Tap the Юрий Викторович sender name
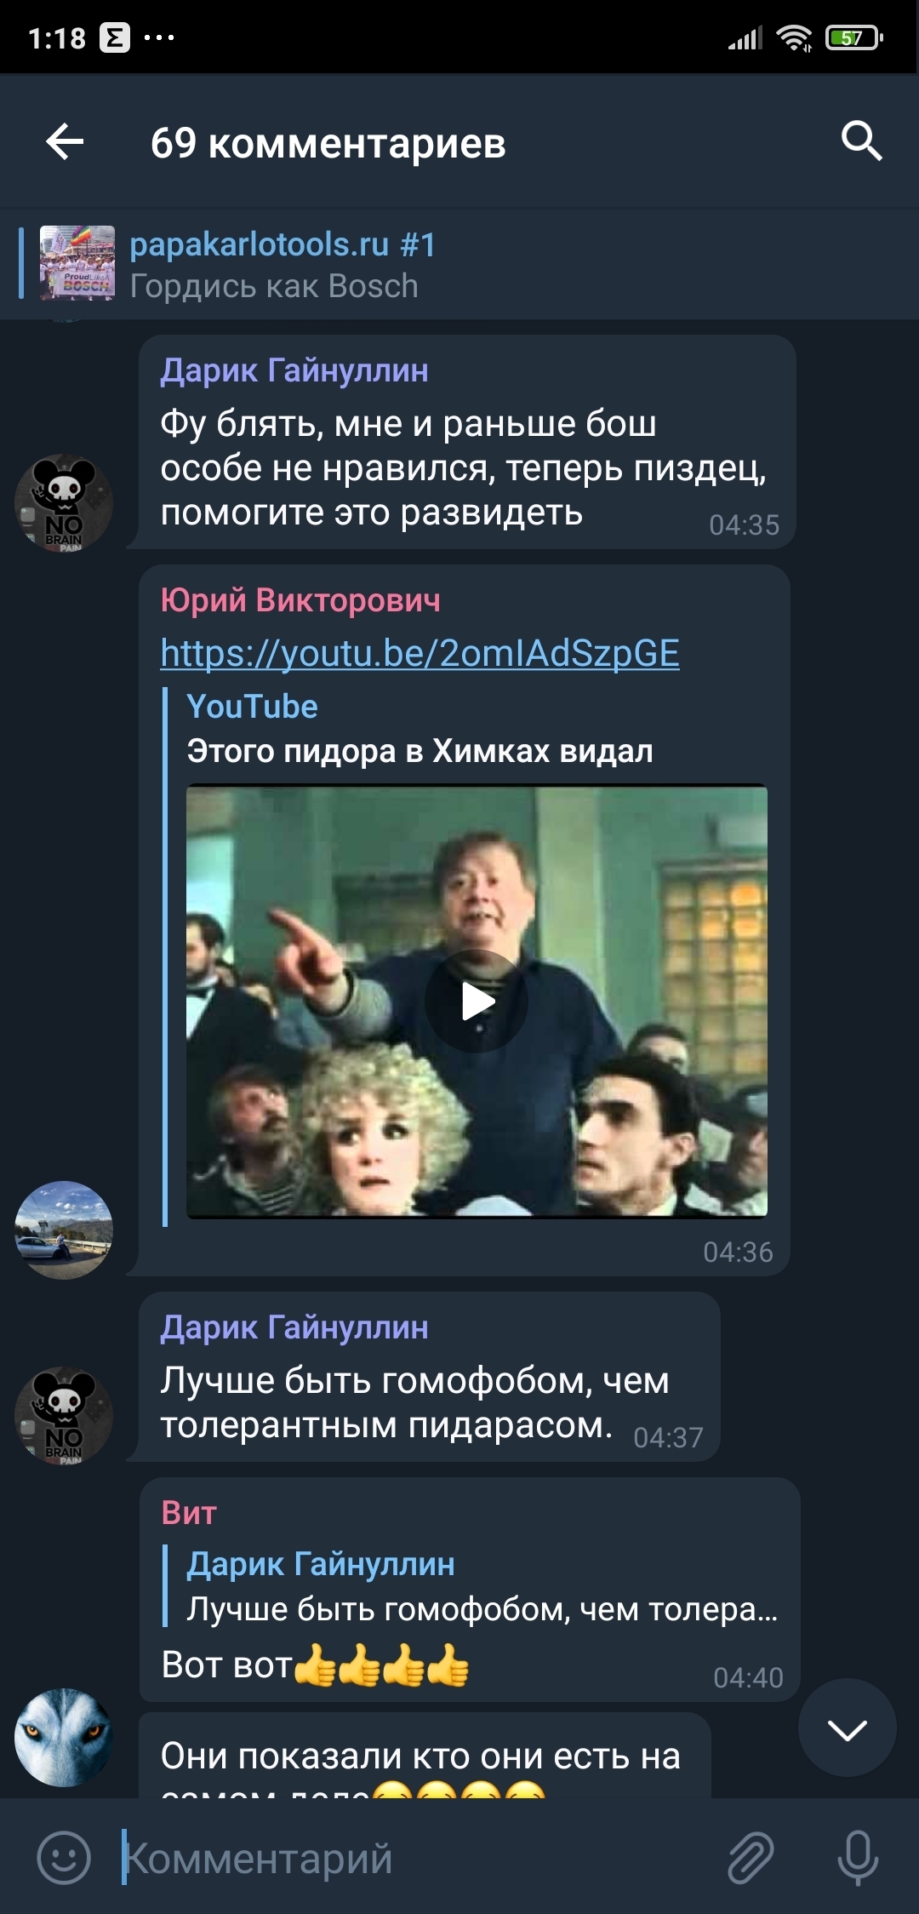Screen dimensions: 919x1914 coord(300,600)
